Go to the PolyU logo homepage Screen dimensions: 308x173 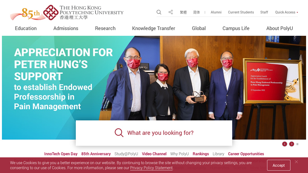click(83, 13)
